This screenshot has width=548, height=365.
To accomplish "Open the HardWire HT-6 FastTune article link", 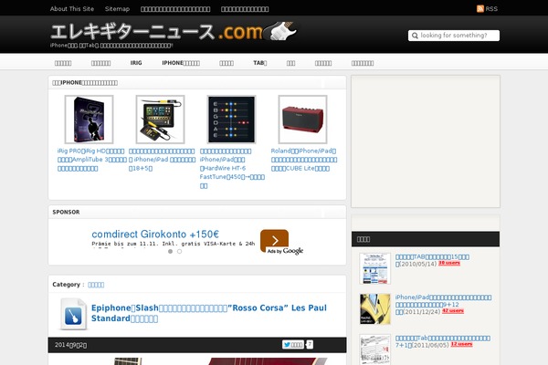I will coord(232,168).
